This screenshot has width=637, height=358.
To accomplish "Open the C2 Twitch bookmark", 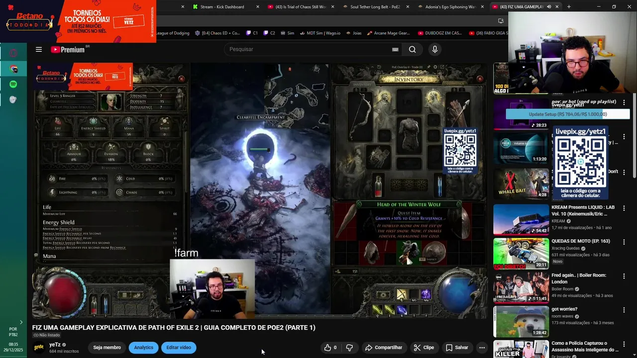I will [269, 33].
